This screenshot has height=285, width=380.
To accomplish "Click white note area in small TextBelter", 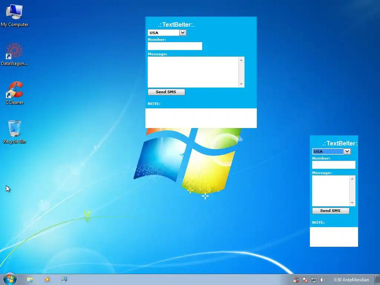I will pyautogui.click(x=334, y=237).
